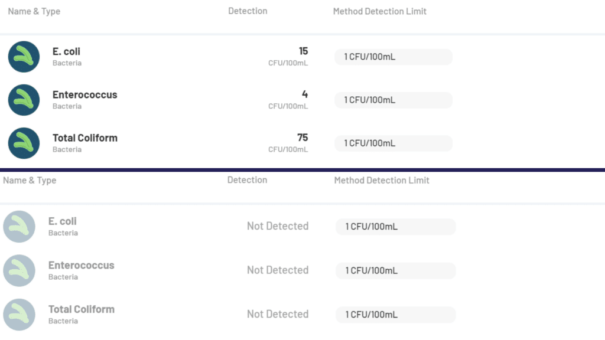
Task: Click Not Detected result for bottom Enterococcus
Action: point(278,270)
